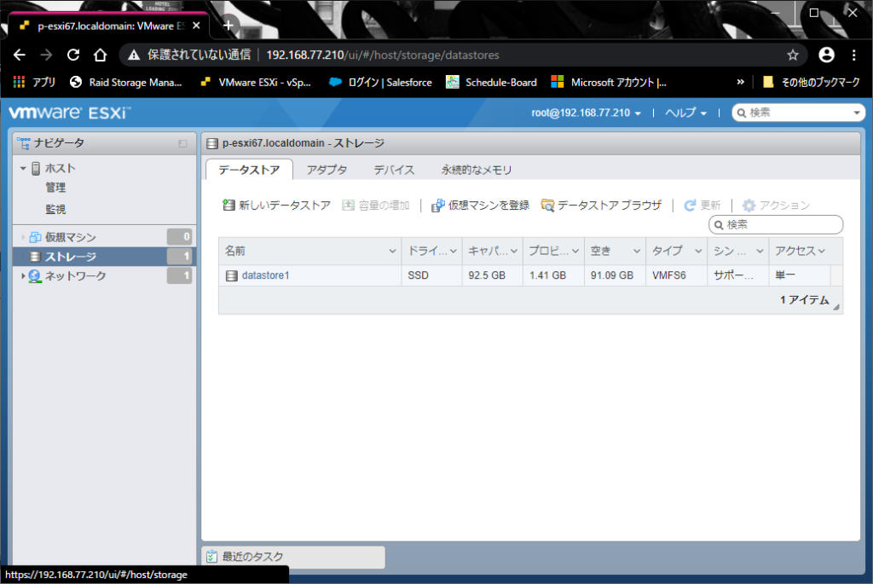This screenshot has width=873, height=584.
Task: Select the VMFS6 type cell
Action: pos(676,275)
